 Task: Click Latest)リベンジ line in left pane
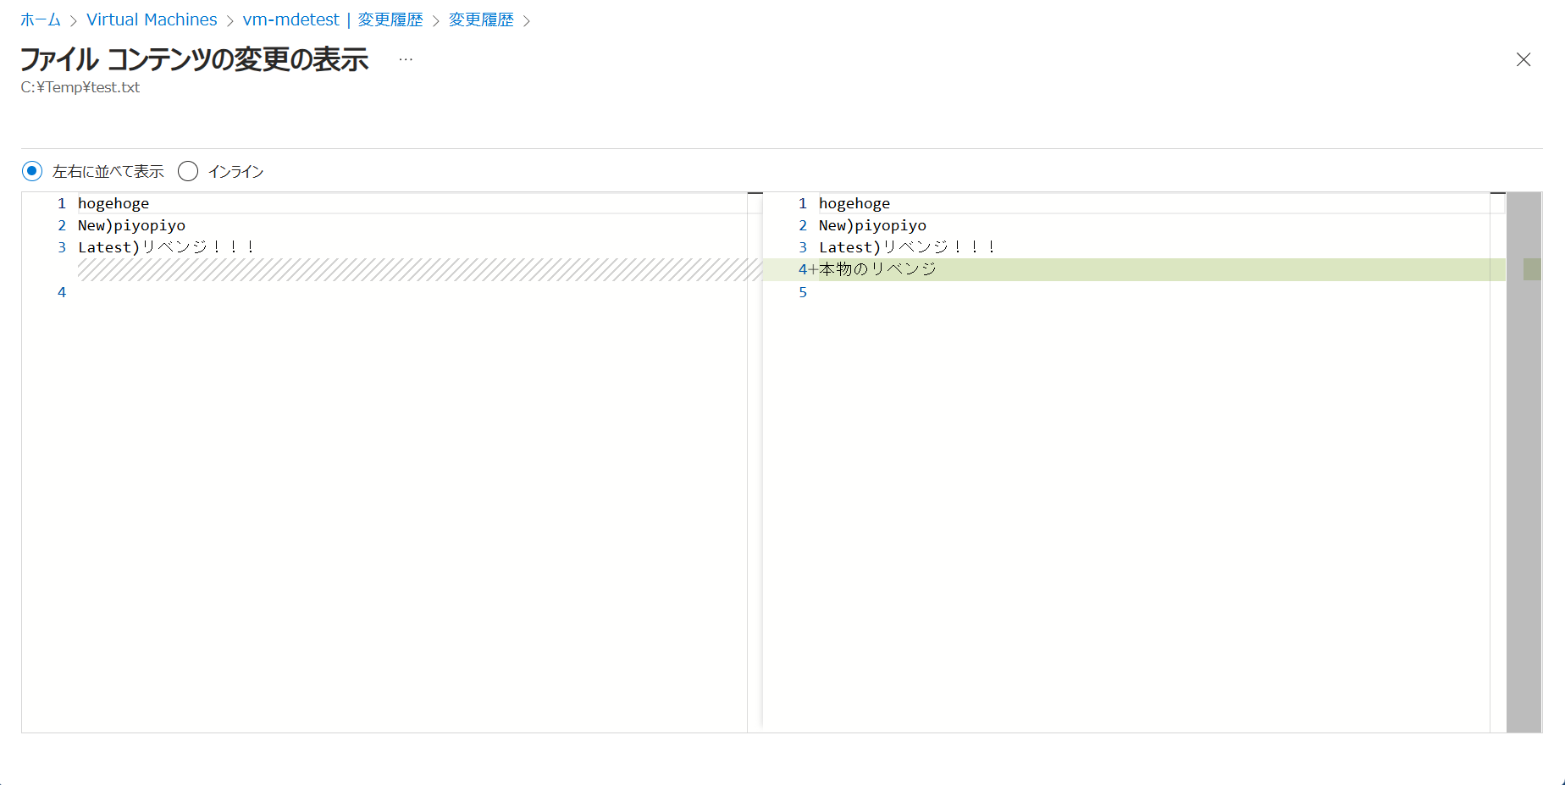[x=166, y=247]
